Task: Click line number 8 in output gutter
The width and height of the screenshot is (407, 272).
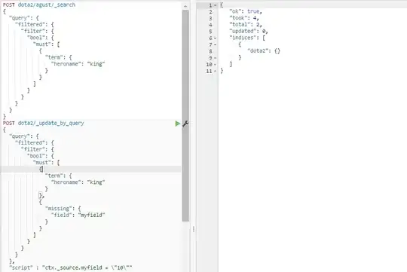Action: pos(210,51)
